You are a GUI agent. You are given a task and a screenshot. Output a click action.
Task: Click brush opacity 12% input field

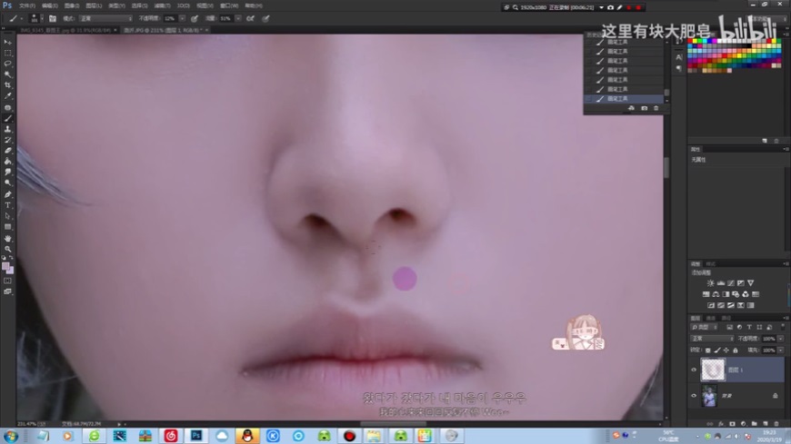170,19
